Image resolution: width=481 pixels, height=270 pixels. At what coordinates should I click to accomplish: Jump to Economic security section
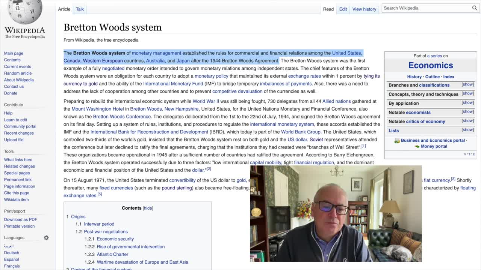(115, 239)
